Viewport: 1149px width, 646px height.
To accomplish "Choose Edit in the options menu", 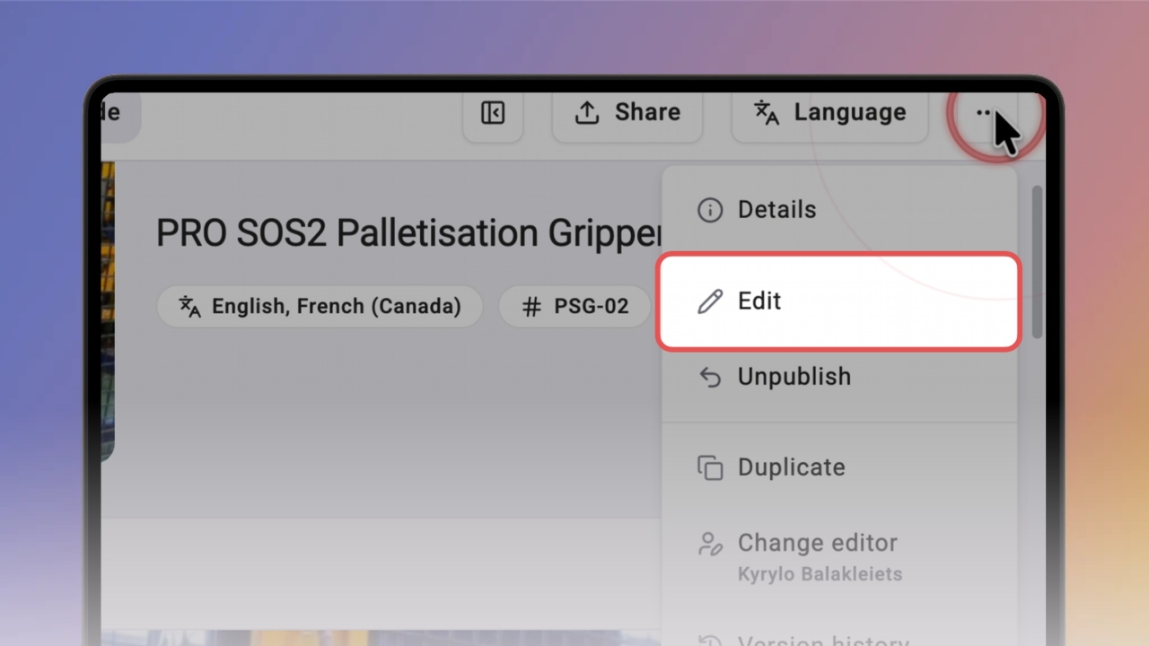I will 839,301.
